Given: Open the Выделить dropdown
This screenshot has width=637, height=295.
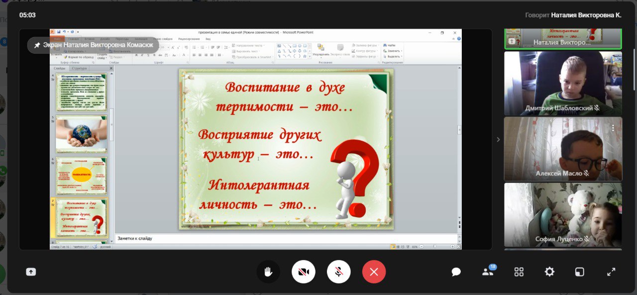Looking at the screenshot, I should pos(394,56).
